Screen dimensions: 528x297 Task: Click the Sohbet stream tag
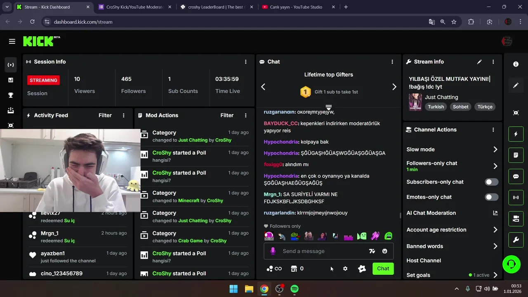(461, 107)
